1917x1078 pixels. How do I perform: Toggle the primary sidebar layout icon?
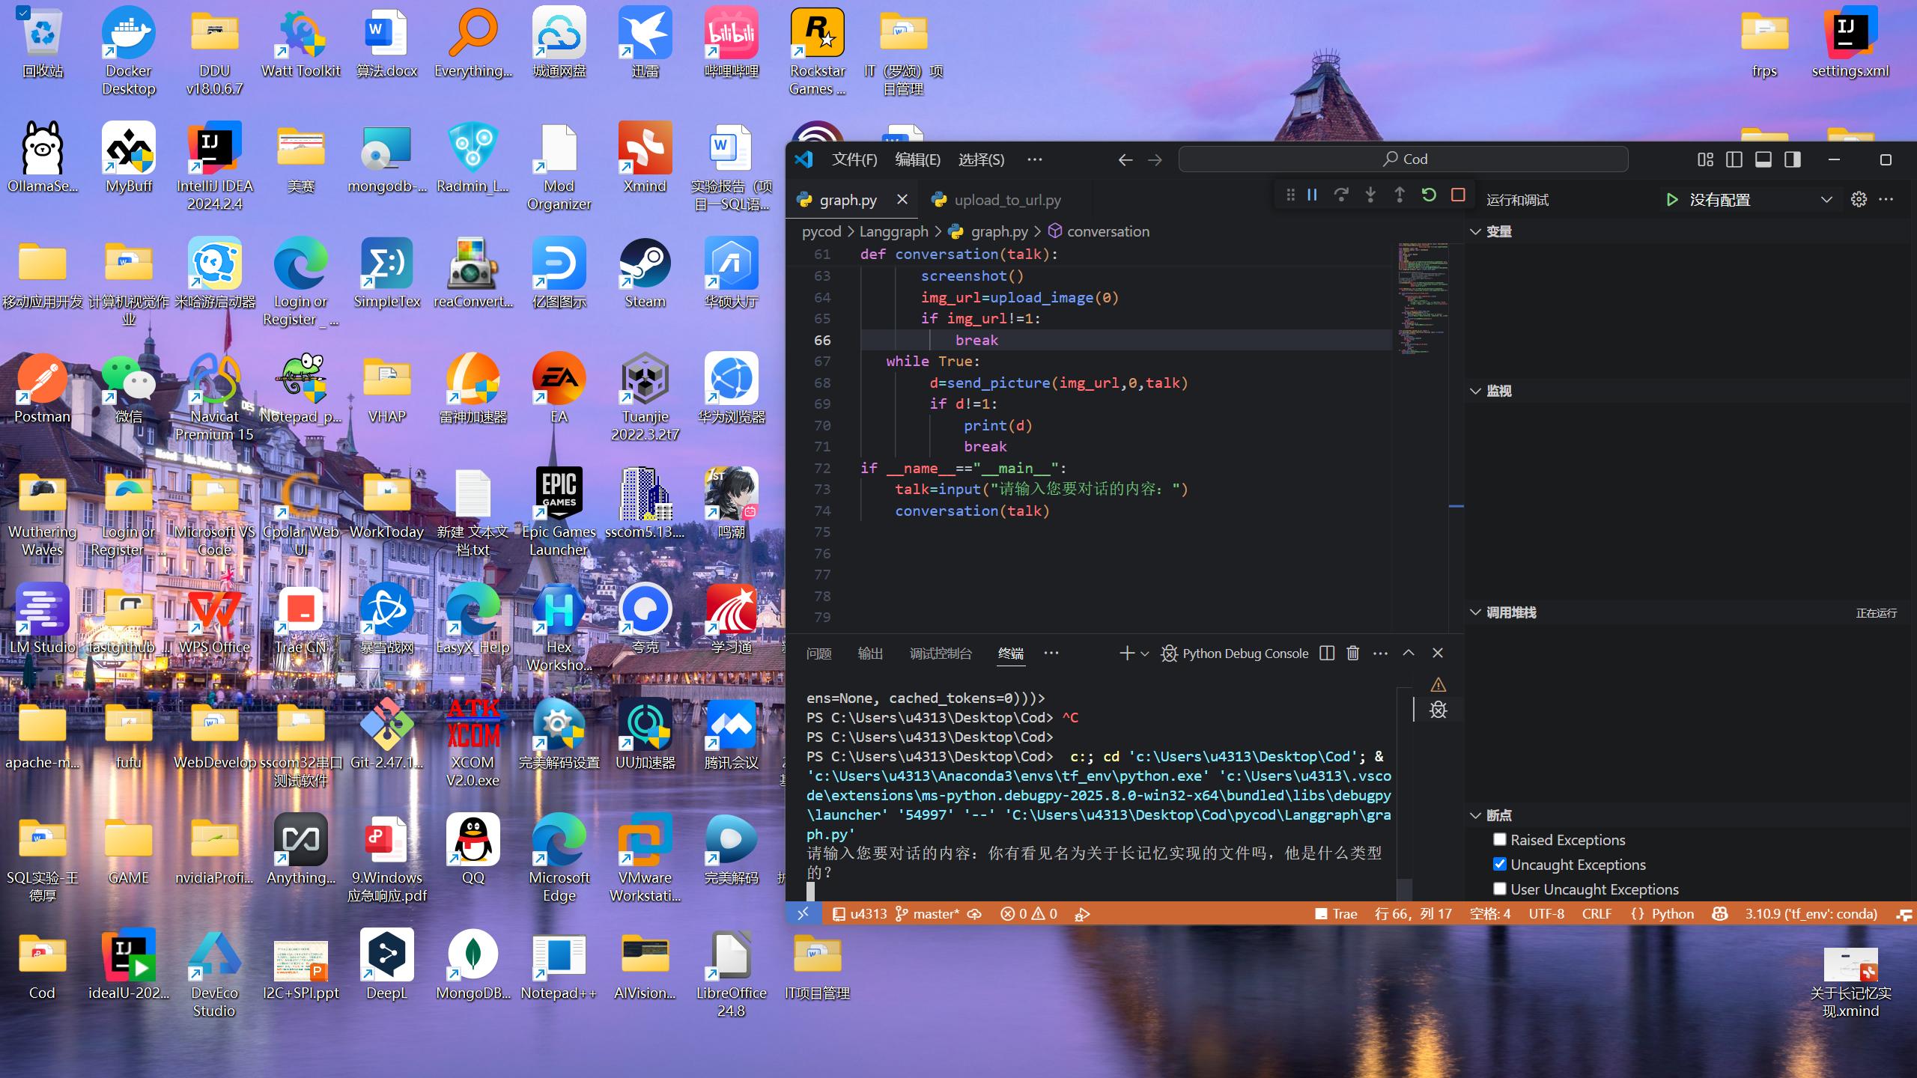point(1734,159)
